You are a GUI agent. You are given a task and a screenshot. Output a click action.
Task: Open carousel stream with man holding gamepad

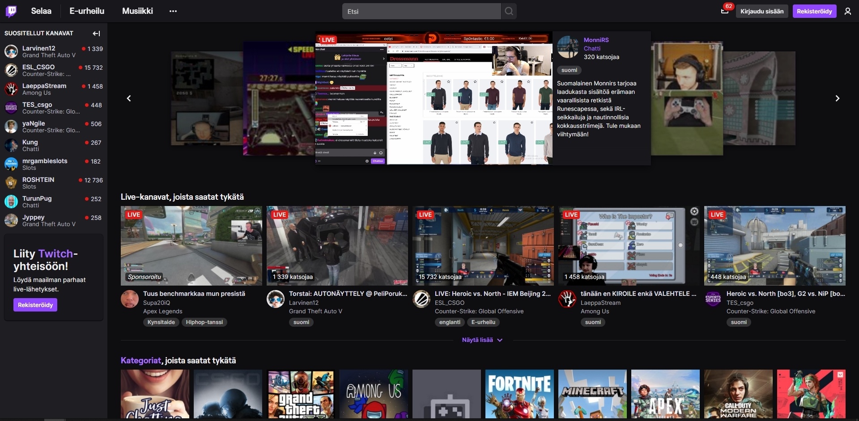coord(687,99)
